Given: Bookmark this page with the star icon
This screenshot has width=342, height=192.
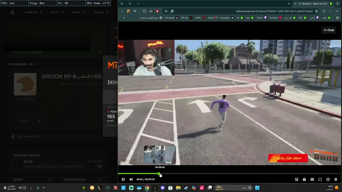Looking at the screenshot, I should pos(166,11).
